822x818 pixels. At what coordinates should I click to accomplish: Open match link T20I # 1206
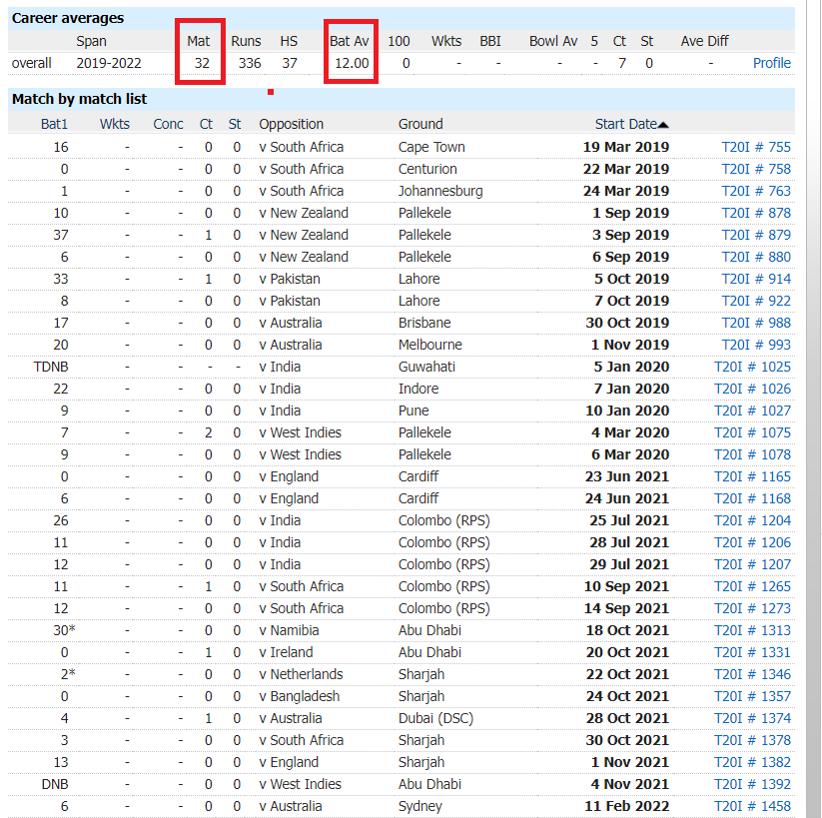point(752,543)
